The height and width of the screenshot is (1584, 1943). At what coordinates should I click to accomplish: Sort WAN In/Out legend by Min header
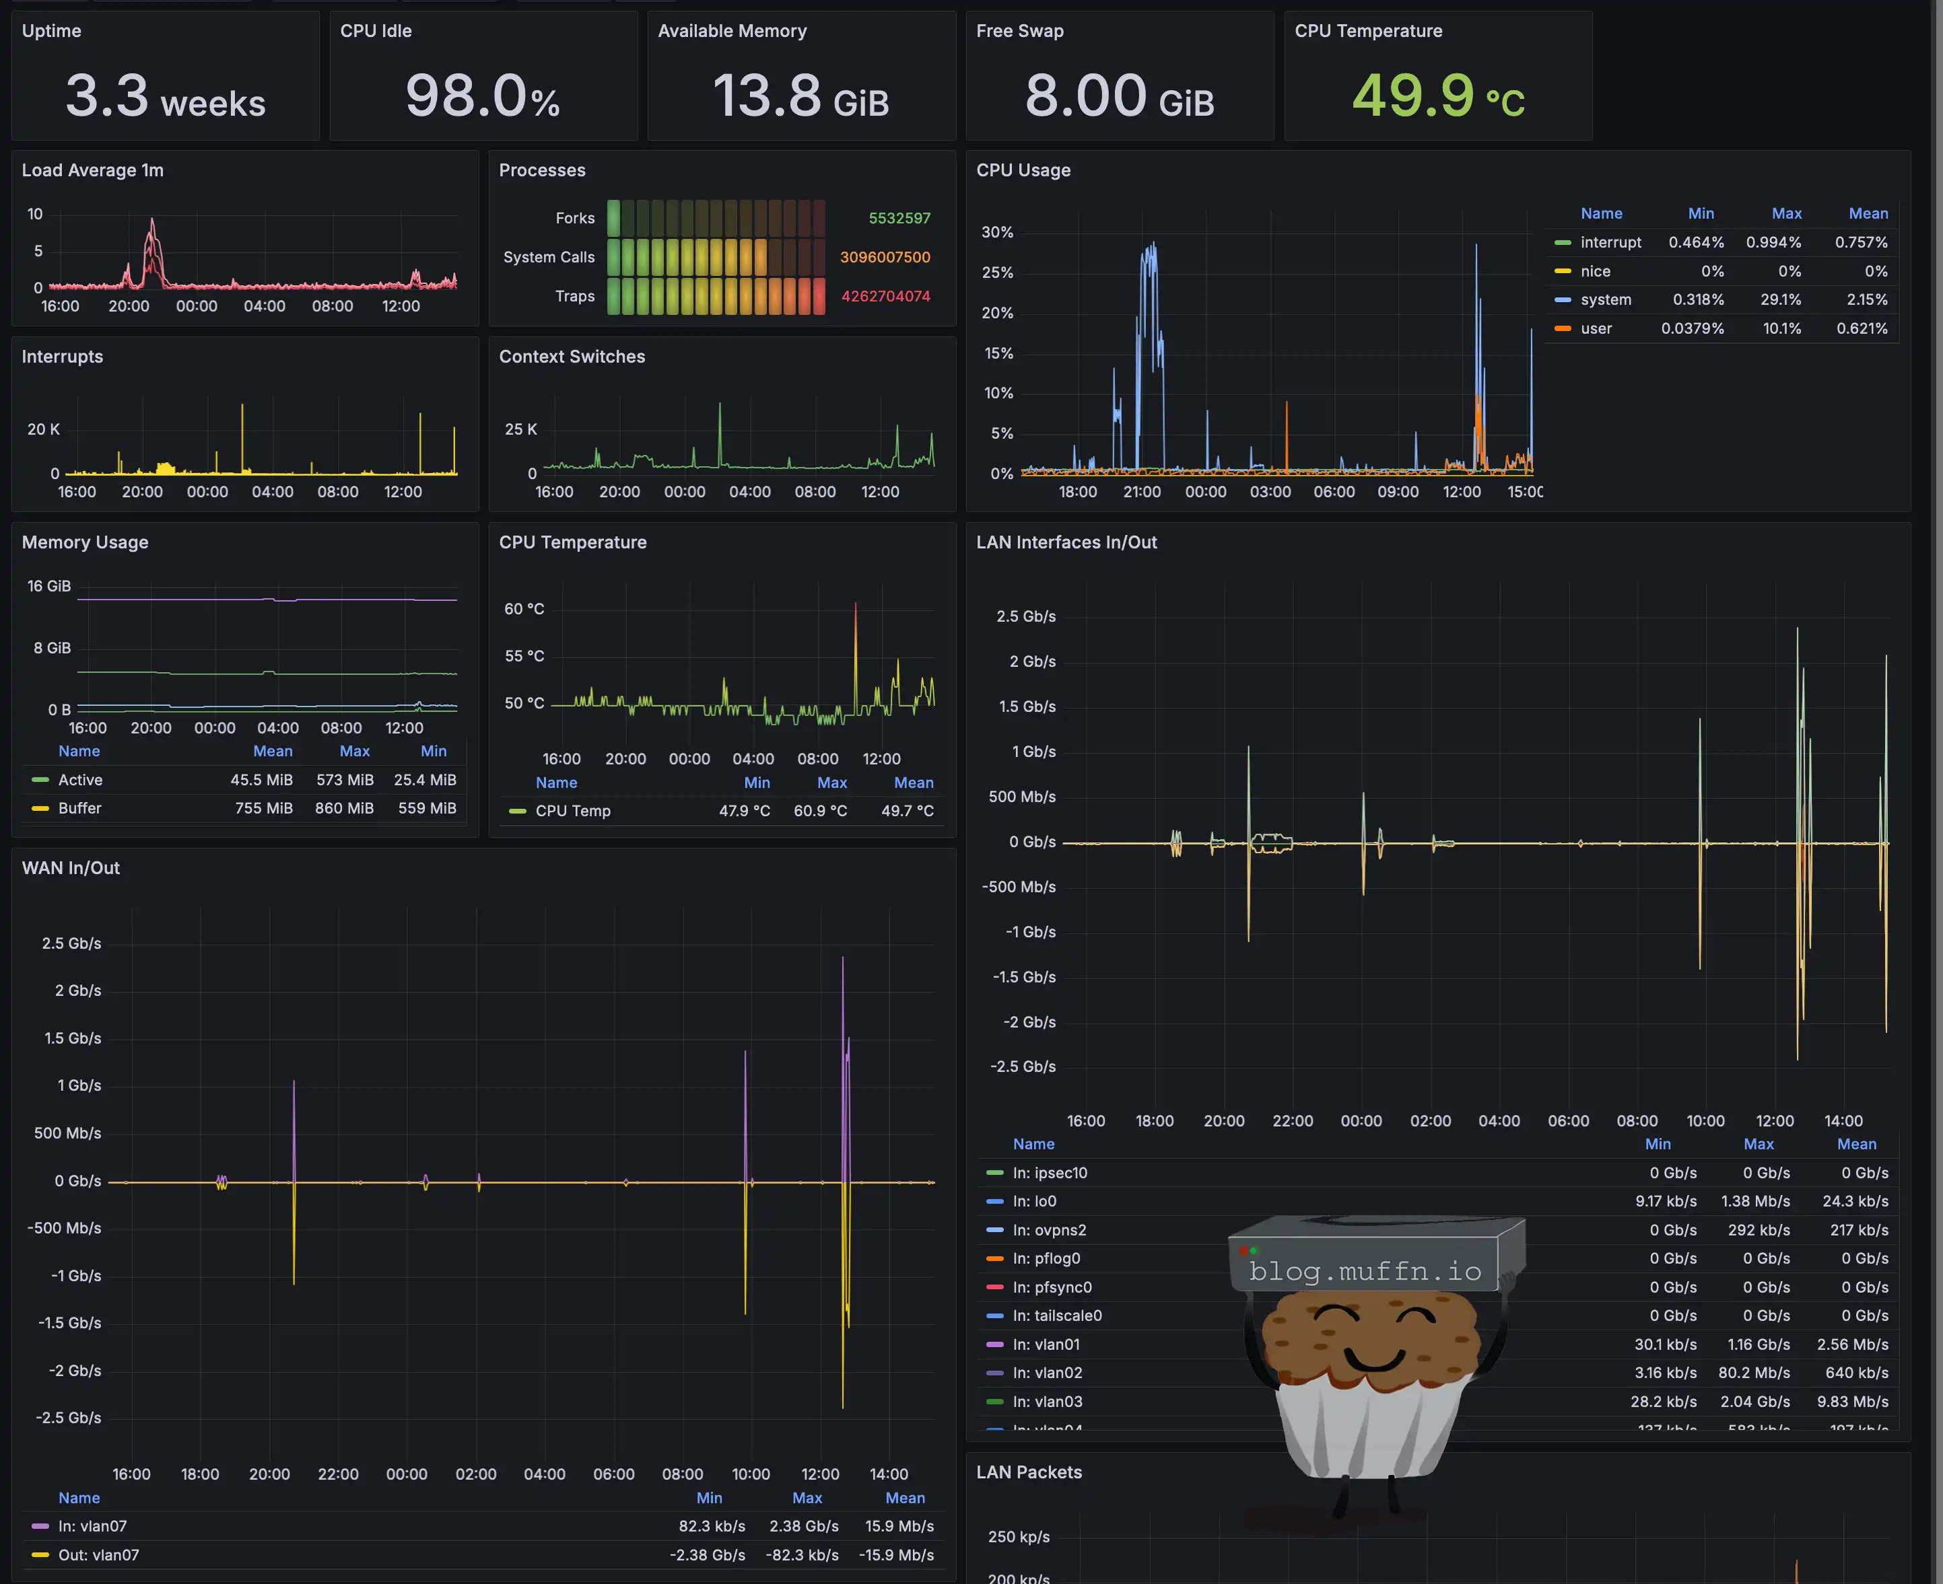[708, 1499]
